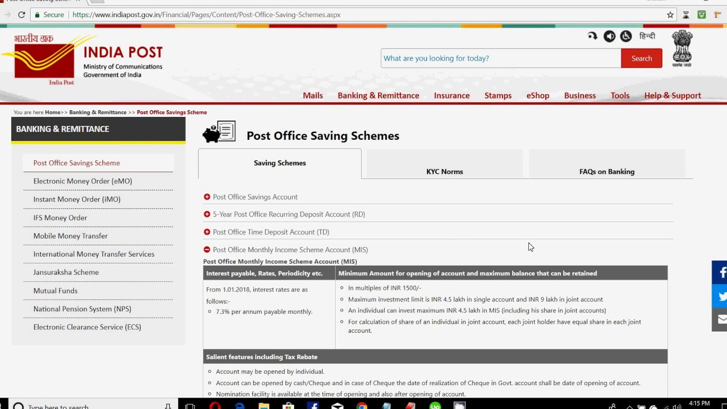
Task: Expand Post Office Time Deposit Account (TD)
Action: pos(266,232)
